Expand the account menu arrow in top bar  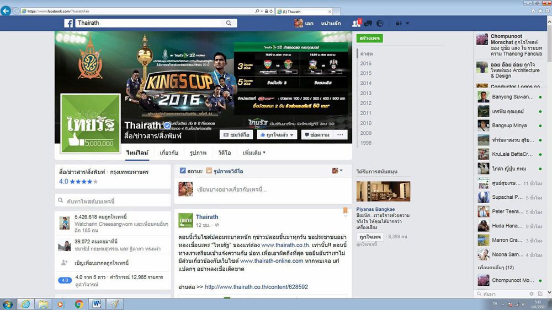click(407, 24)
